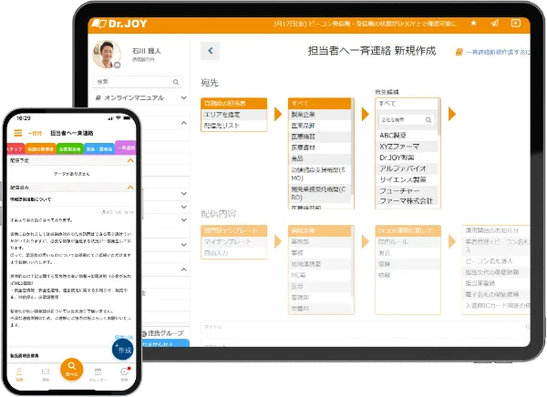The width and height of the screenshot is (547, 397).
Task: Click the star icon in the tablet's orange header
Action: [x=473, y=23]
